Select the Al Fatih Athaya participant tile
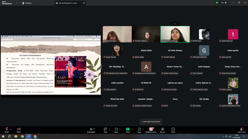Image resolution: width=248 pixels, height=139 pixels. click(x=175, y=51)
